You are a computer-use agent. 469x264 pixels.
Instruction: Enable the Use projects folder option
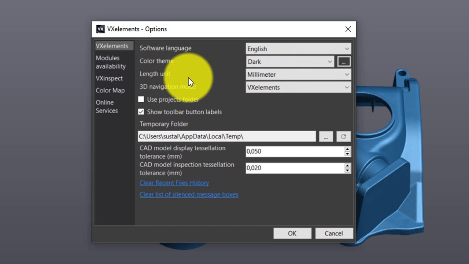[x=141, y=99]
